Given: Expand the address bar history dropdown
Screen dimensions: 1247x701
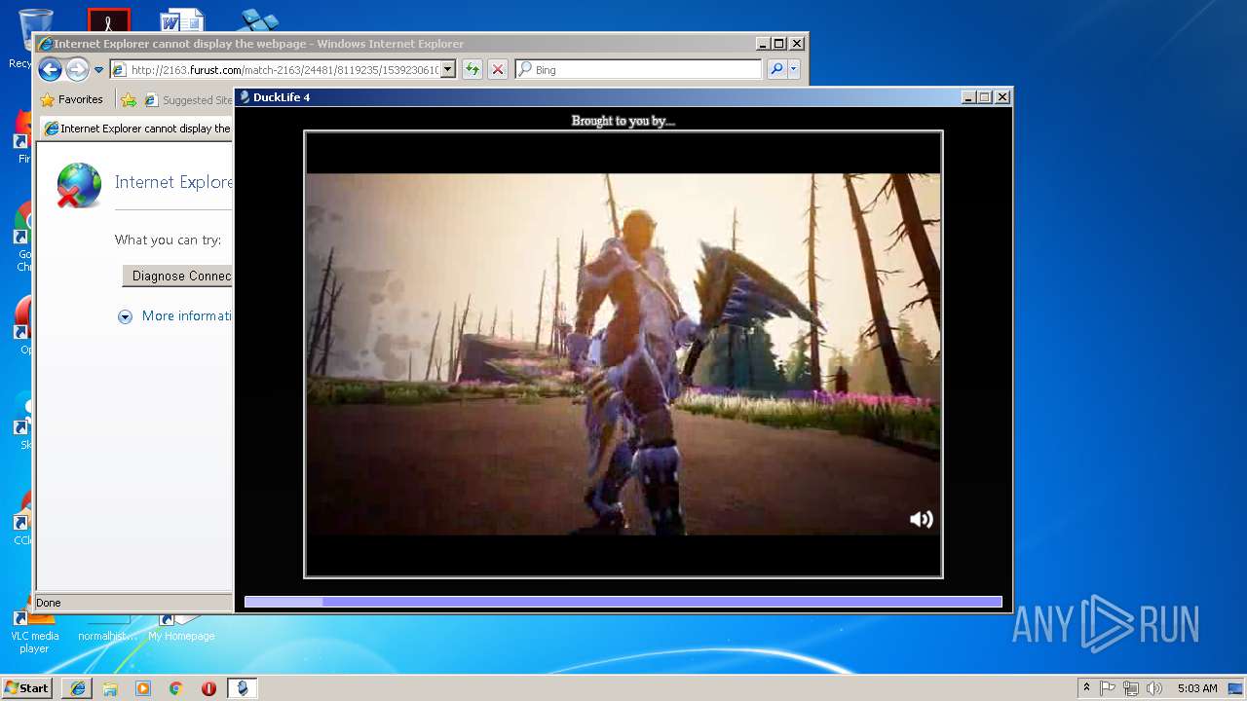Looking at the screenshot, I should [x=448, y=70].
